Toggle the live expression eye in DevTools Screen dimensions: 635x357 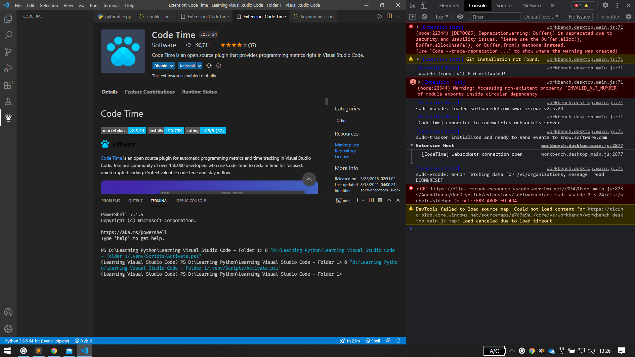(460, 17)
